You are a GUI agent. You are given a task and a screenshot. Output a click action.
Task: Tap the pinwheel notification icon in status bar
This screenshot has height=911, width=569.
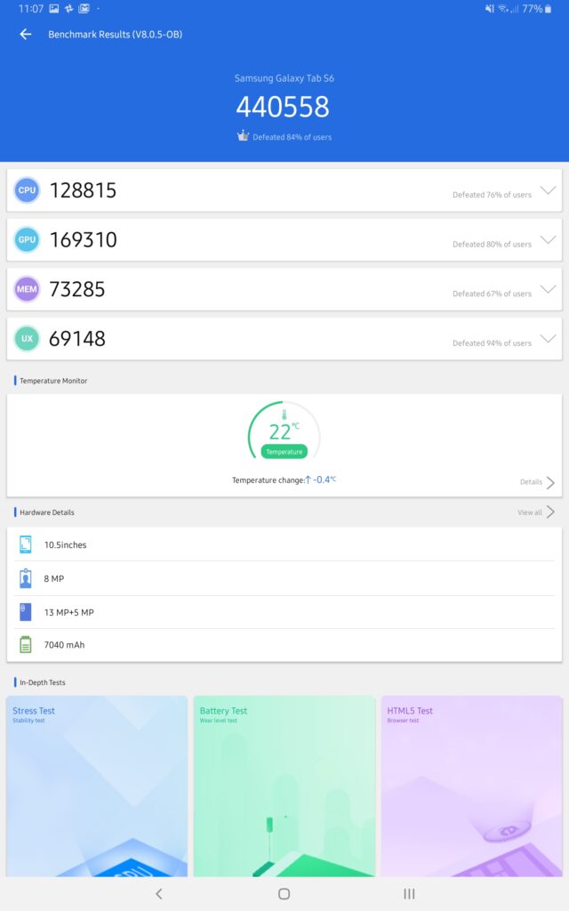(x=69, y=9)
